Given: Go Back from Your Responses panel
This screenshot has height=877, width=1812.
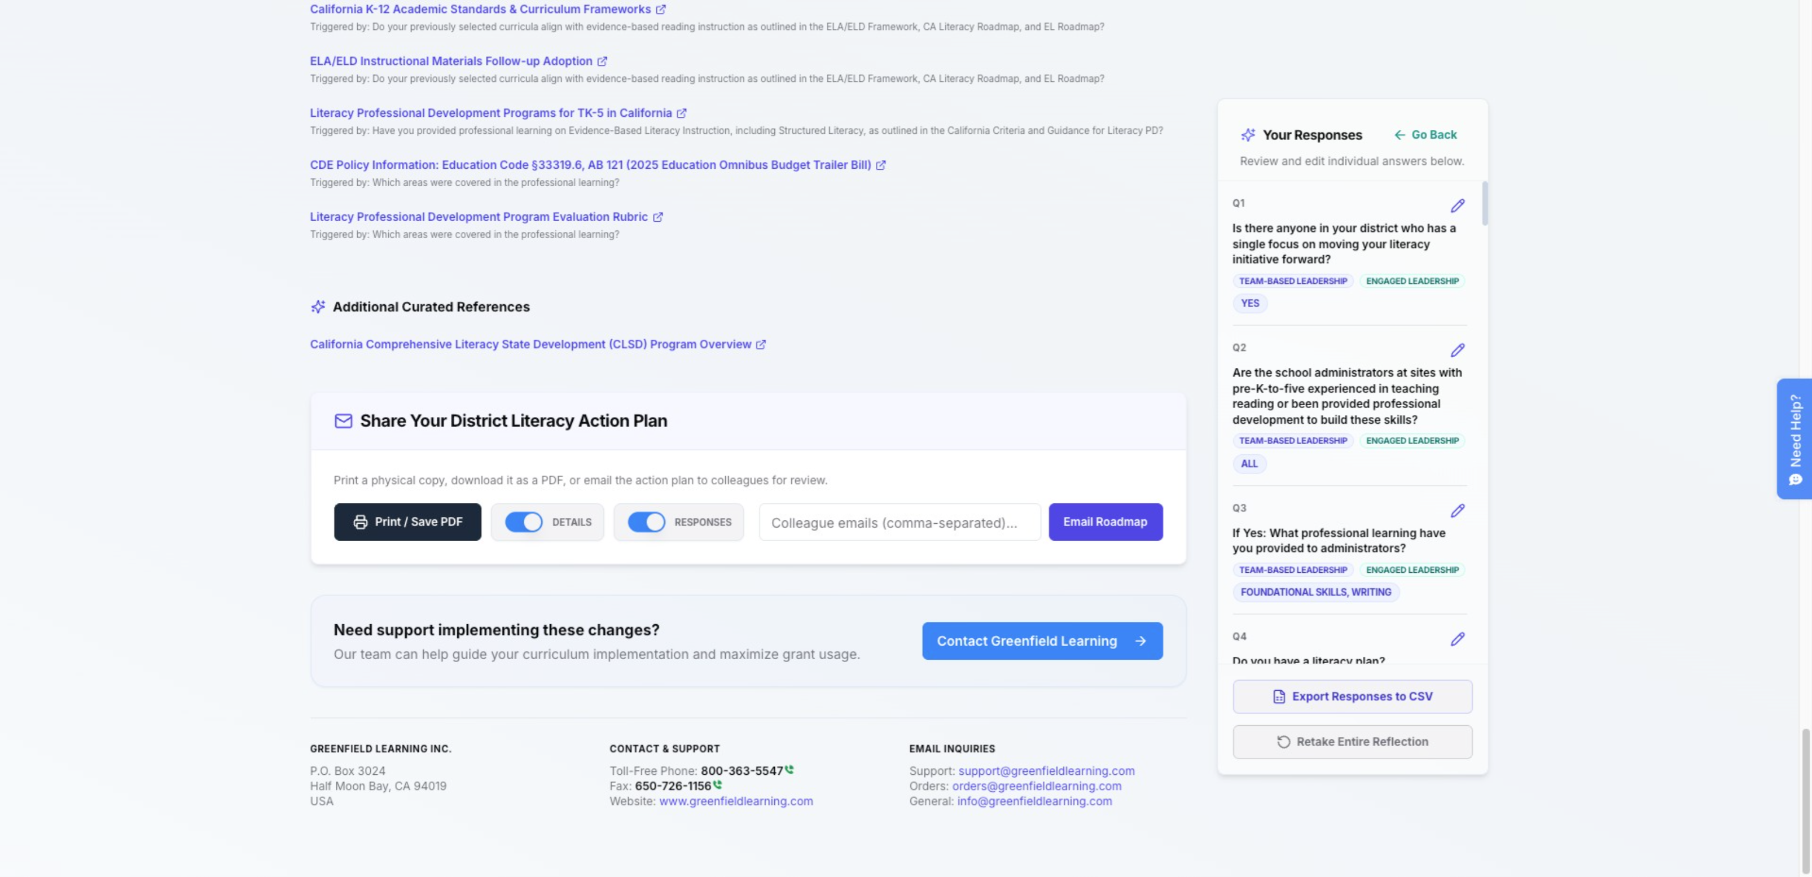Looking at the screenshot, I should click(1425, 135).
